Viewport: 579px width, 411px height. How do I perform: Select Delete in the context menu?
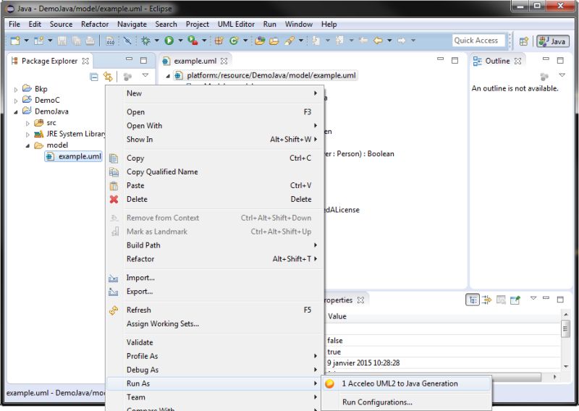(214, 199)
